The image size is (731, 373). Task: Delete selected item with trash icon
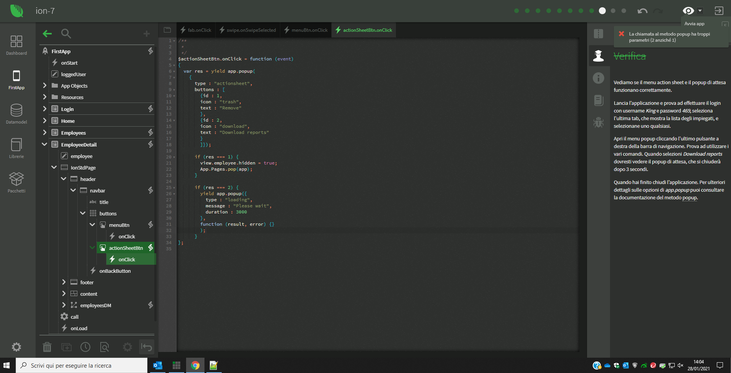pyautogui.click(x=47, y=347)
